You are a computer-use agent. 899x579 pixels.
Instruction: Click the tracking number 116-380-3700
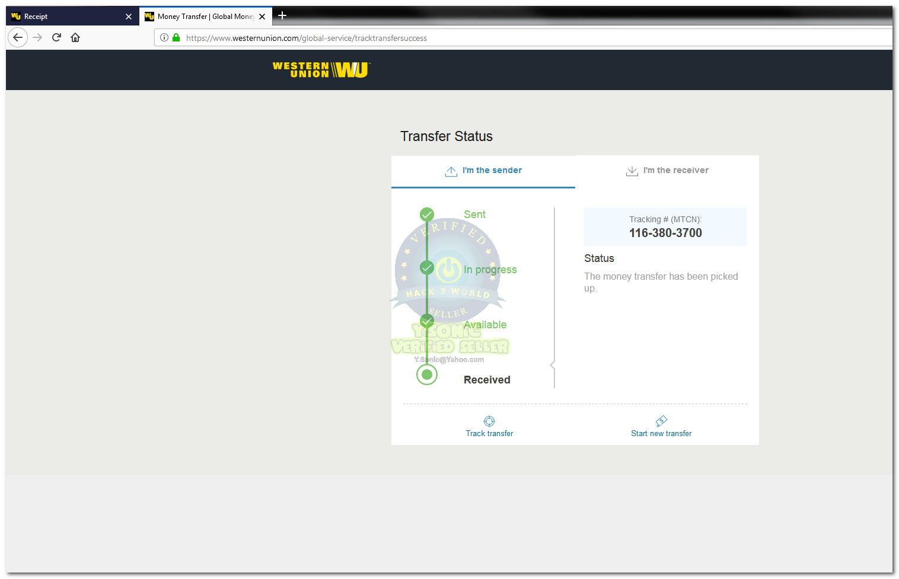tap(665, 233)
